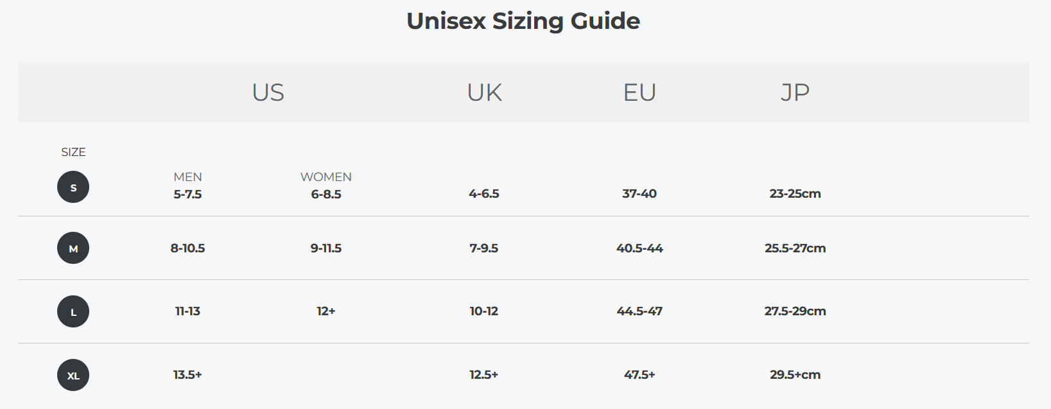Click the MEN column label
This screenshot has width=1051, height=409.
(x=187, y=177)
